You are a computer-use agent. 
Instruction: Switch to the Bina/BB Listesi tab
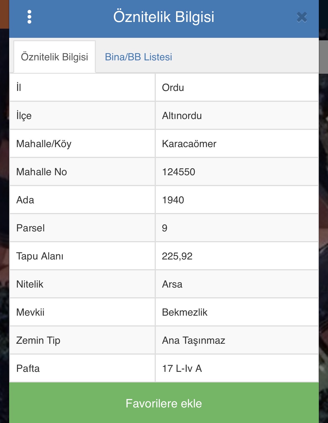pyautogui.click(x=138, y=57)
